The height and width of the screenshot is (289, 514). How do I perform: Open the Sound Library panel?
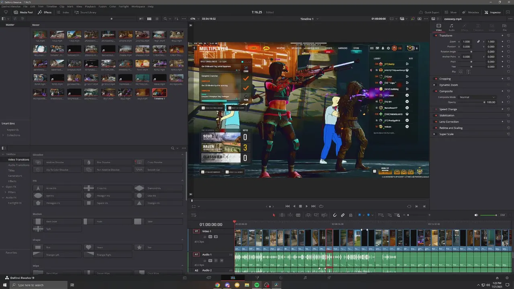click(86, 12)
